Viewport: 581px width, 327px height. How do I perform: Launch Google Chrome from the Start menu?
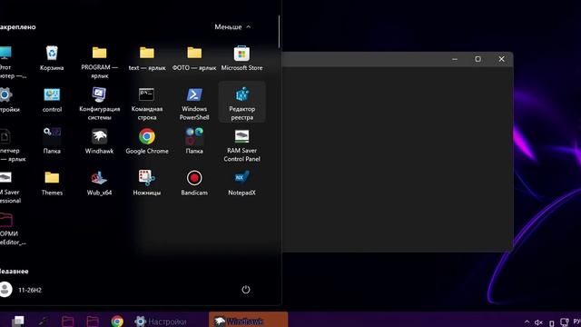pos(147,142)
